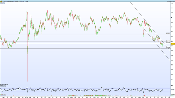Click the 2020 year label on time axis

point(139,97)
